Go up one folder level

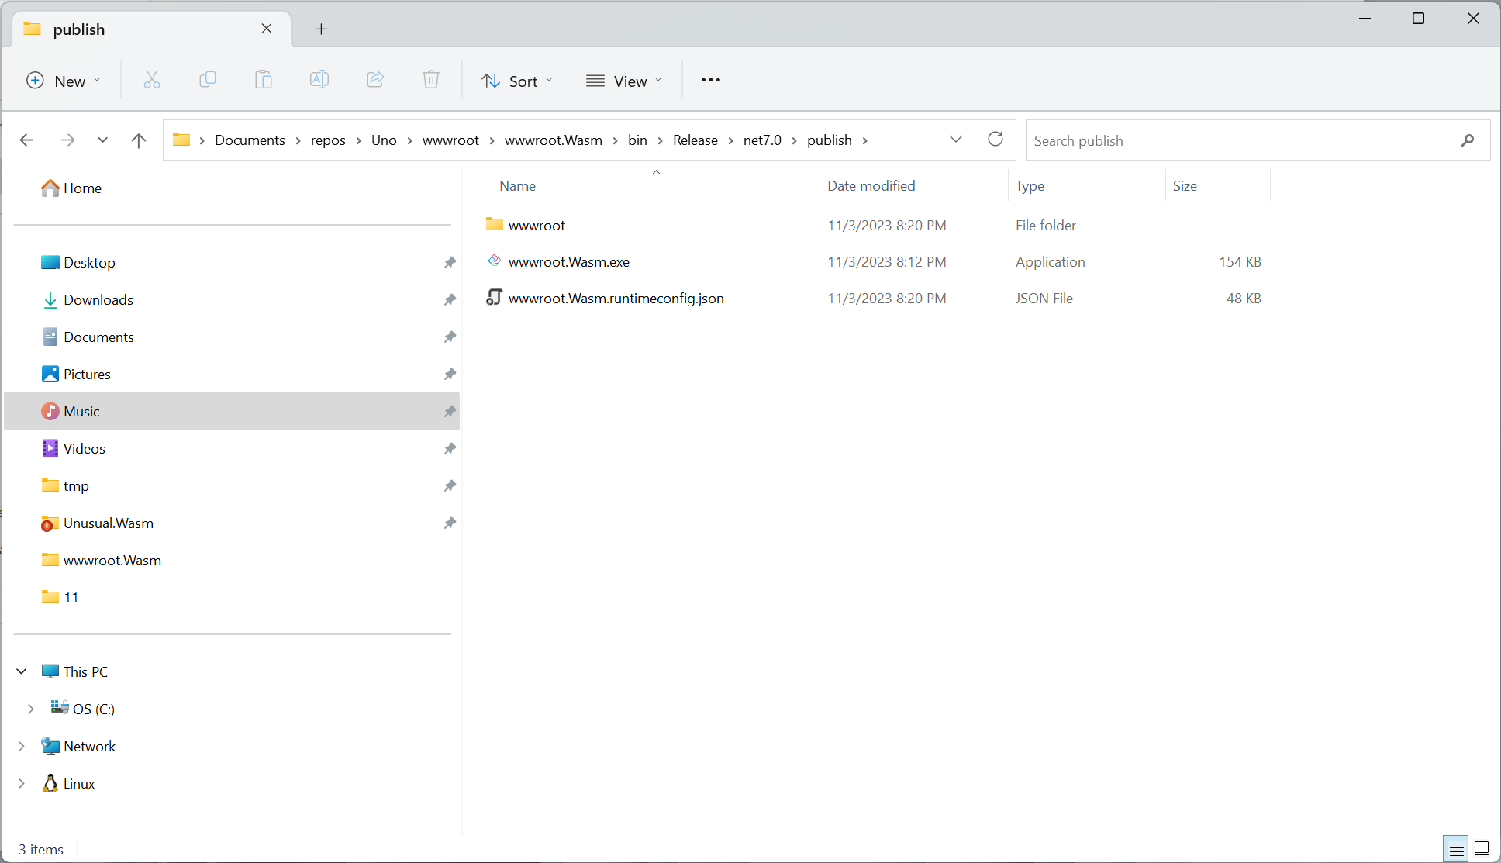pyautogui.click(x=138, y=140)
